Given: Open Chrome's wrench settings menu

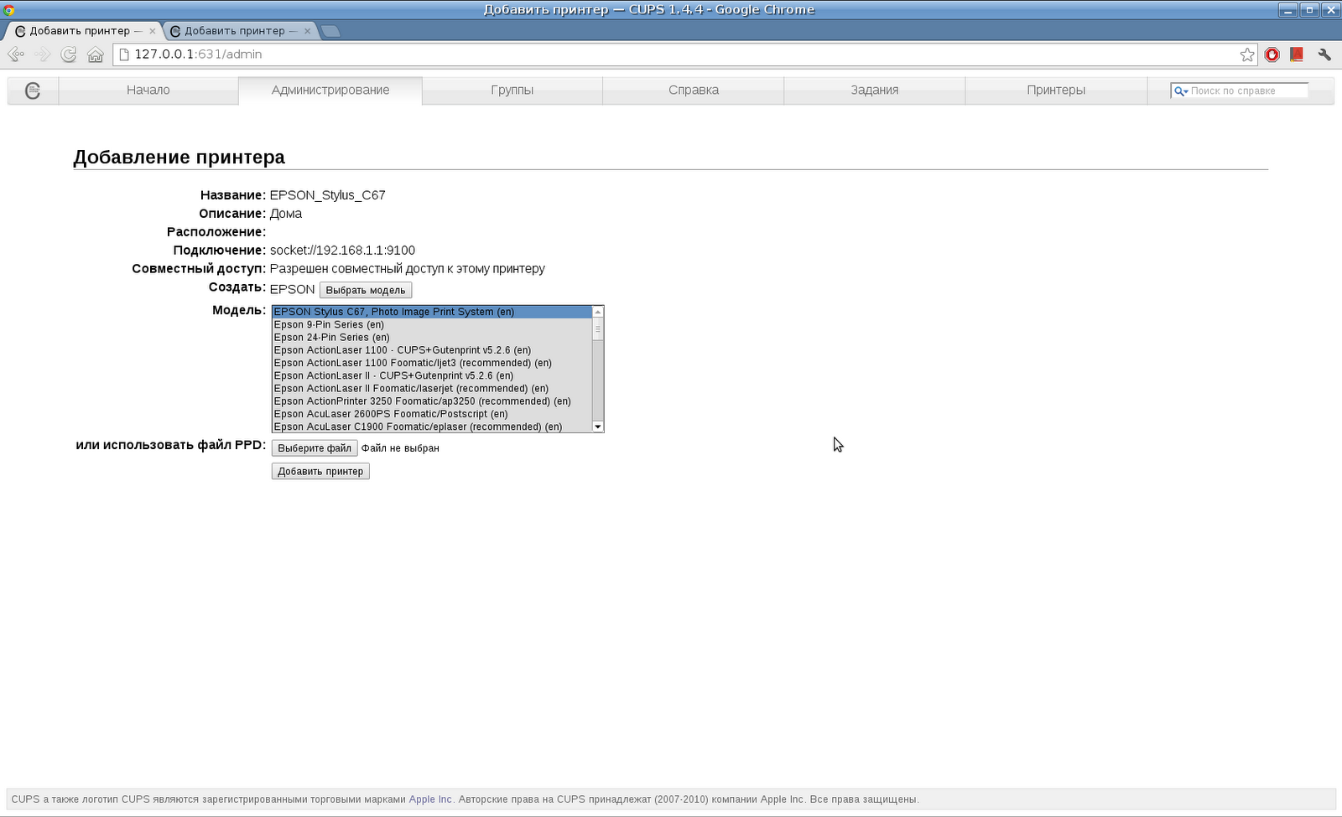Looking at the screenshot, I should [1324, 54].
